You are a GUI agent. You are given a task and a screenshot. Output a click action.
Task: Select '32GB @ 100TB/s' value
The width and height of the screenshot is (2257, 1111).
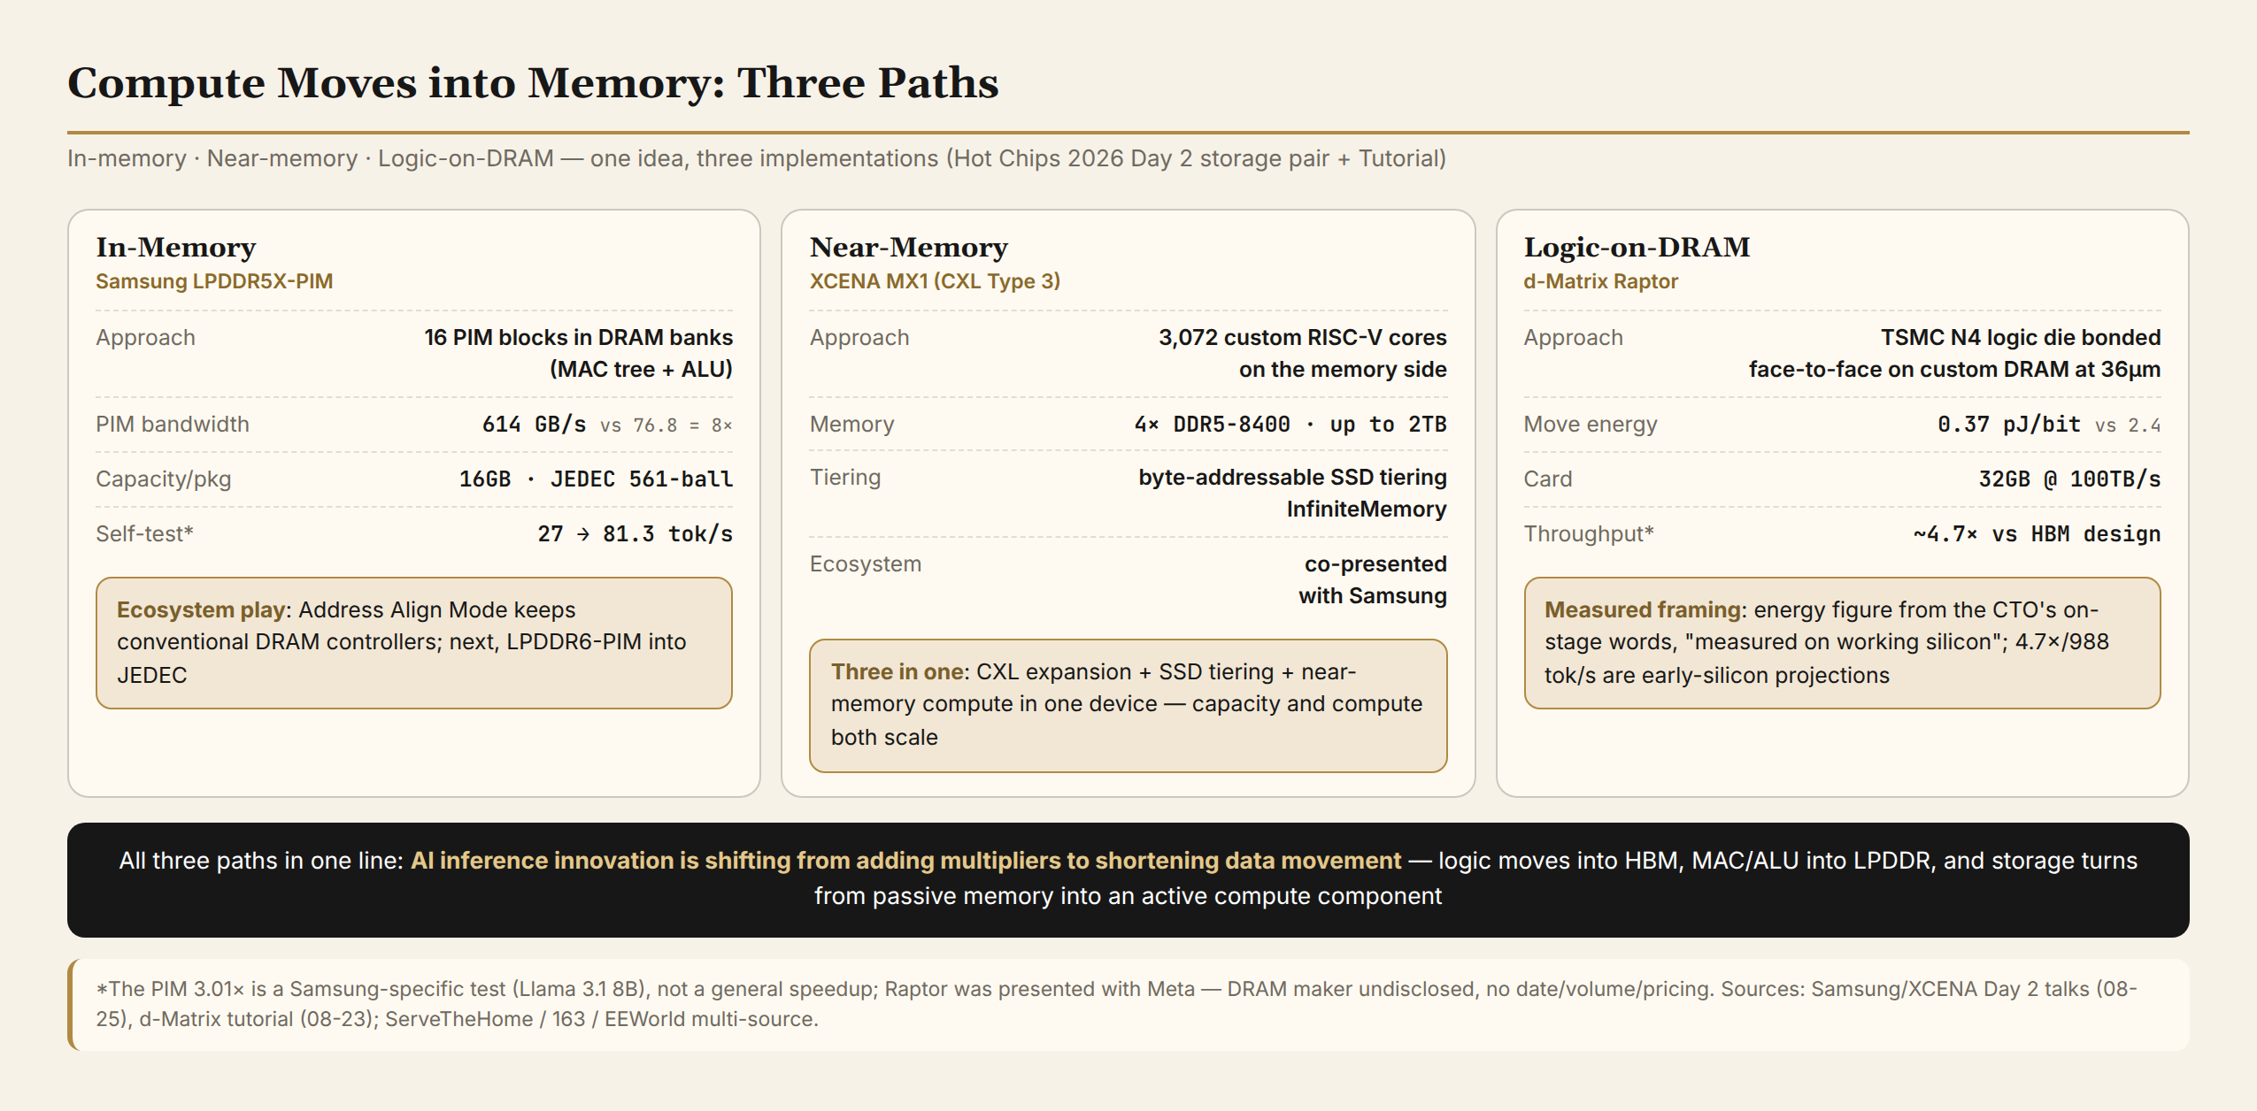[x=2069, y=479]
